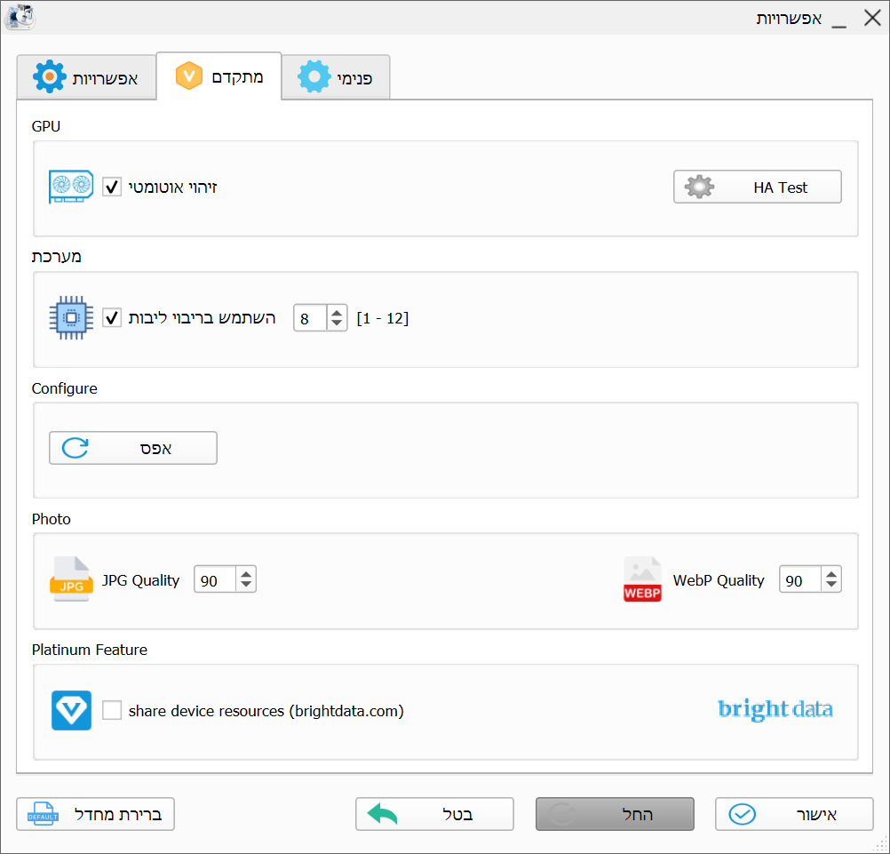The height and width of the screenshot is (854, 890).
Task: Increase the core count spinner value
Action: point(337,312)
